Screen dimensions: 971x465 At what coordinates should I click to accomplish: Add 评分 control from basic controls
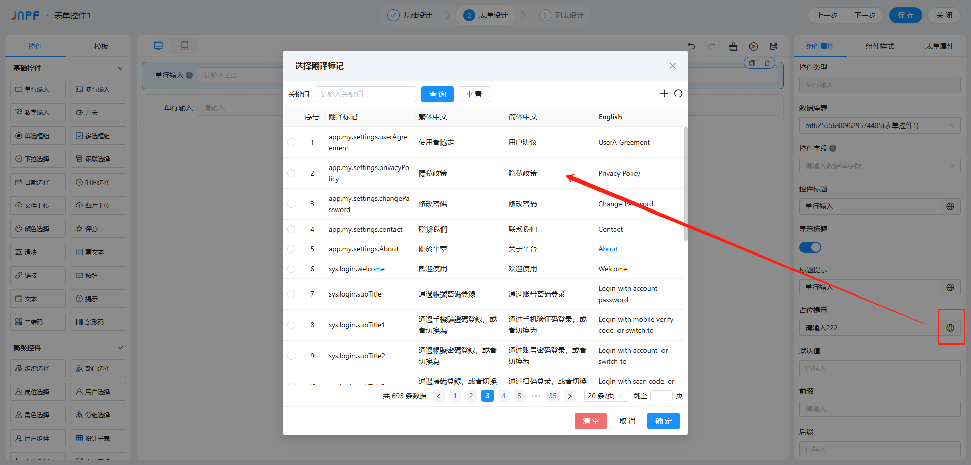99,229
